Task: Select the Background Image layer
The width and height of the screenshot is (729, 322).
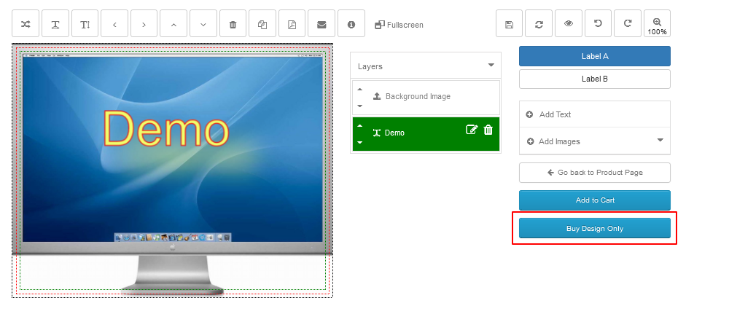Action: 426,97
